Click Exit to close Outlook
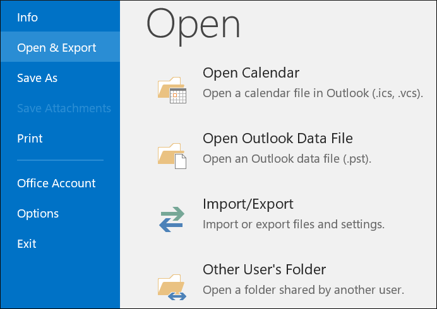The width and height of the screenshot is (437, 309). point(60,244)
